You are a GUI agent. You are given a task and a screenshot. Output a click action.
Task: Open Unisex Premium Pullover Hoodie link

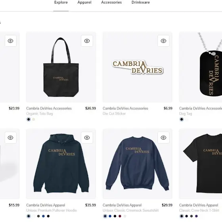[52, 211]
